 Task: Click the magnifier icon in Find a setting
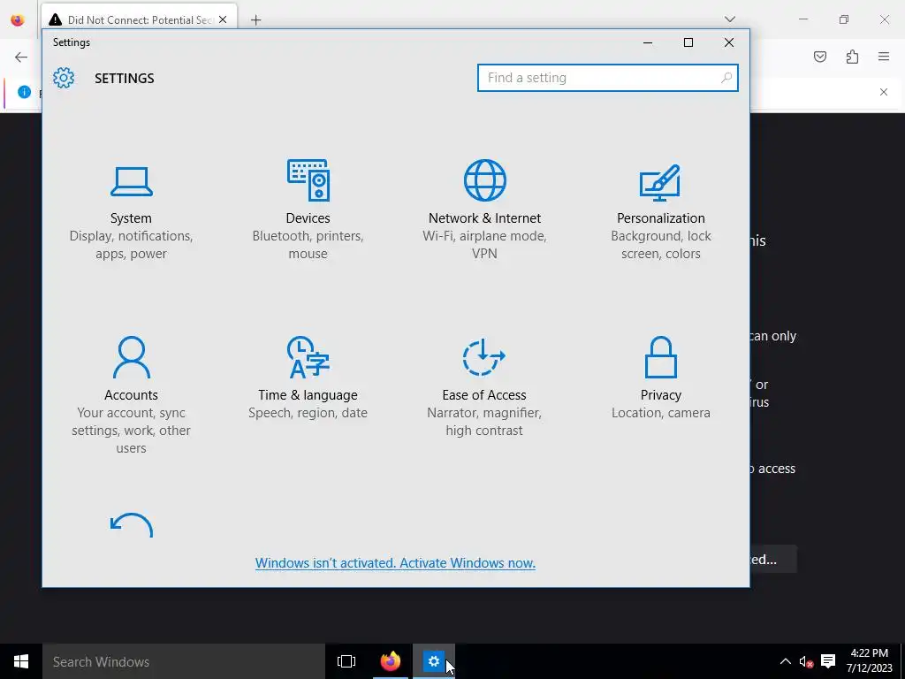click(x=726, y=78)
